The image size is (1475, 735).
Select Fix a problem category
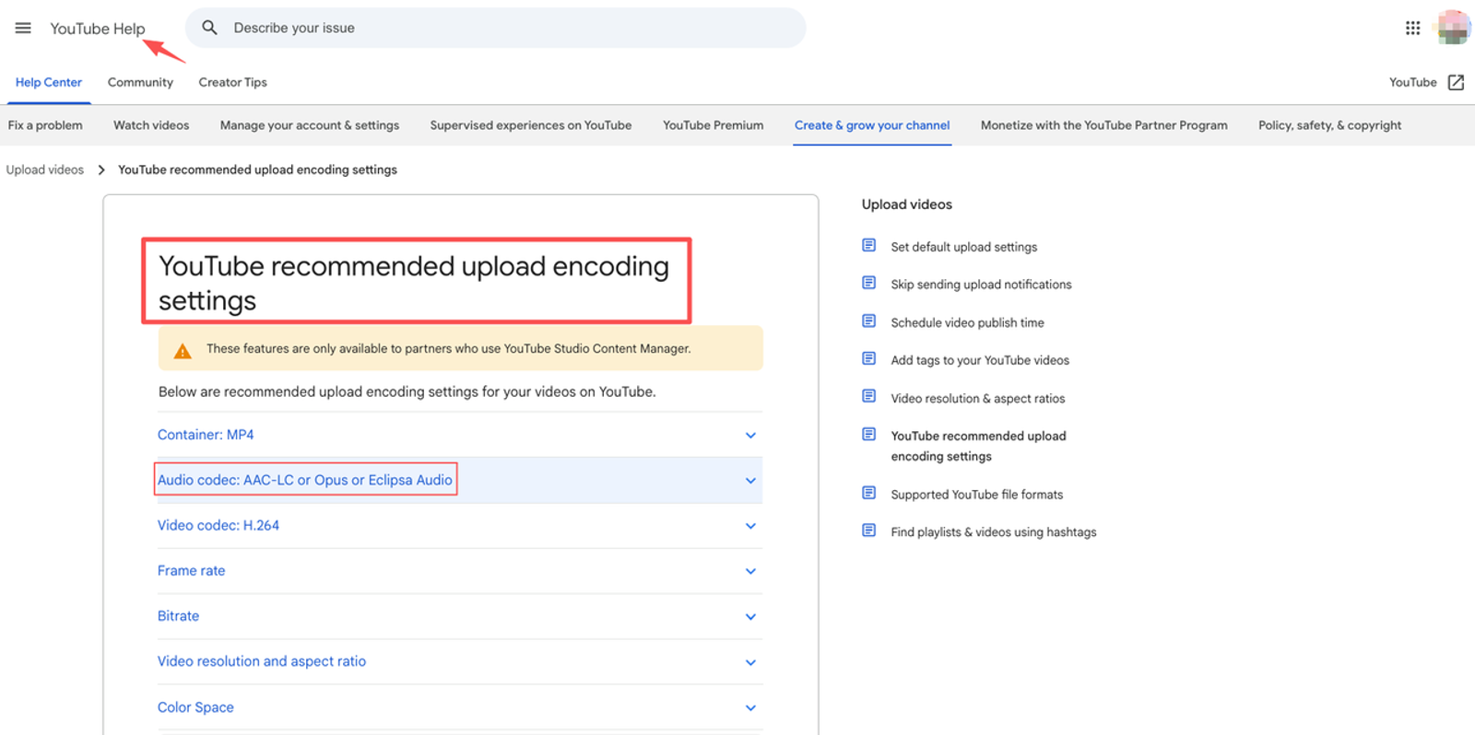(45, 125)
